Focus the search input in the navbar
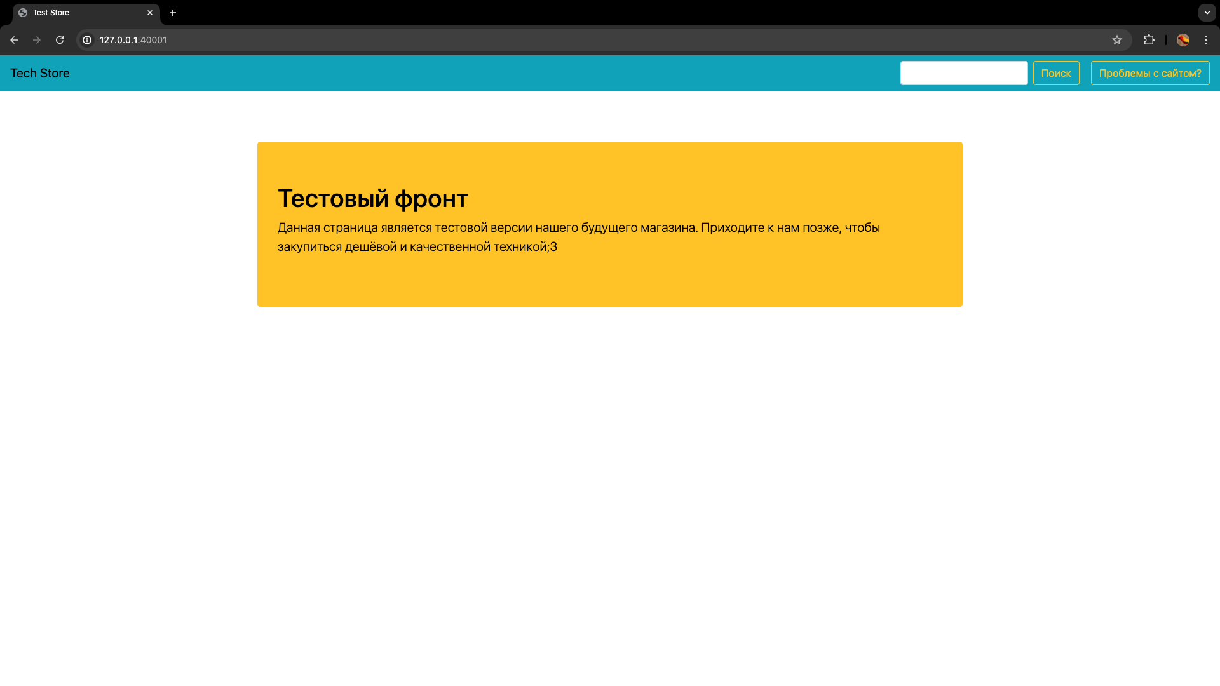Image resolution: width=1220 pixels, height=686 pixels. pos(963,73)
